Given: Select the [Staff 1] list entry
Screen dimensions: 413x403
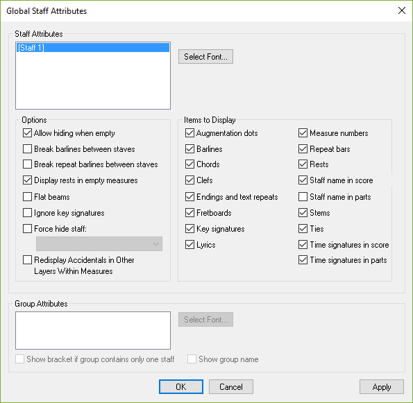Looking at the screenshot, I should click(x=93, y=48).
